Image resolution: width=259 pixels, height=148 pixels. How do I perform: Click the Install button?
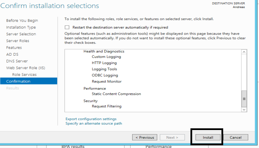point(208,137)
